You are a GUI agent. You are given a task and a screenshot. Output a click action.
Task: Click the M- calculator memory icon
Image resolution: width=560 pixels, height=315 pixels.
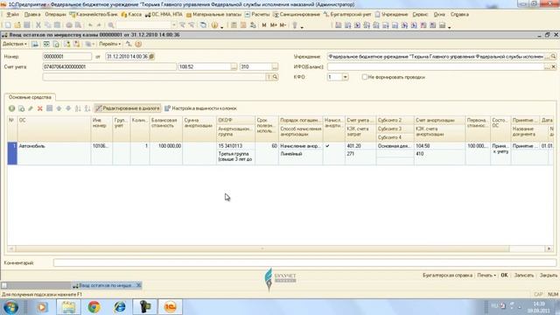tap(283, 25)
